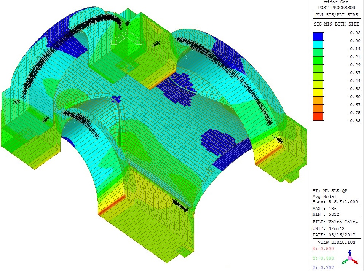Click the XYZ view-direction axis triad icon
Image resolution: width=364 pixels, height=271 pixels.
pos(350,257)
